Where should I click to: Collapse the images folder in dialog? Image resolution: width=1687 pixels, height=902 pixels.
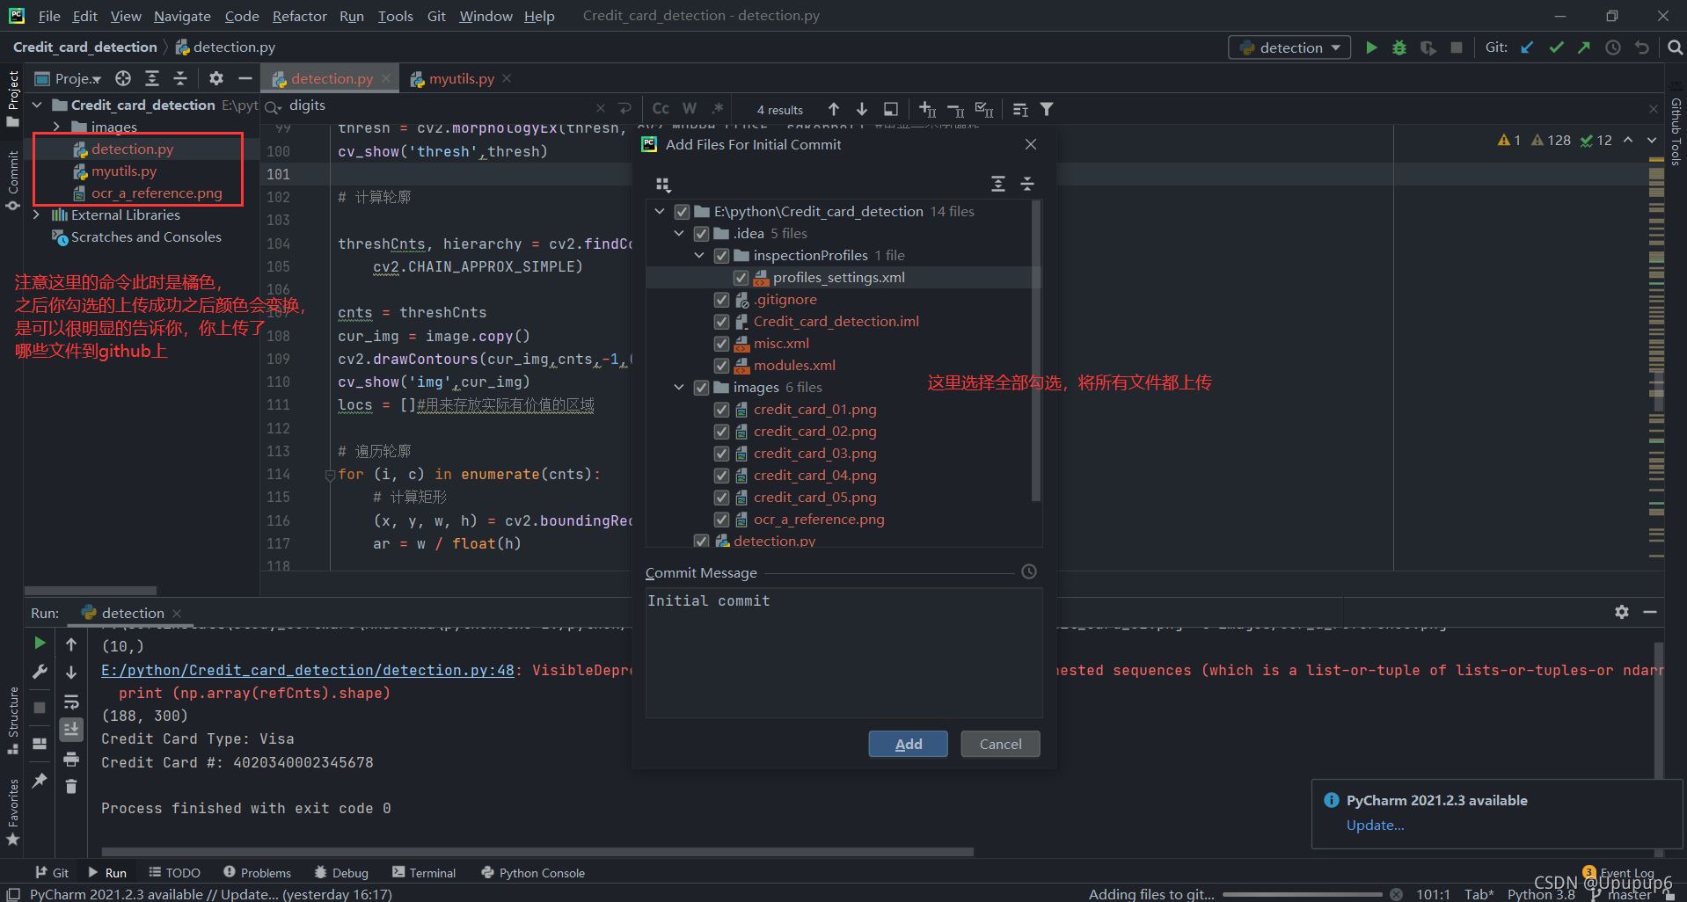pos(679,388)
